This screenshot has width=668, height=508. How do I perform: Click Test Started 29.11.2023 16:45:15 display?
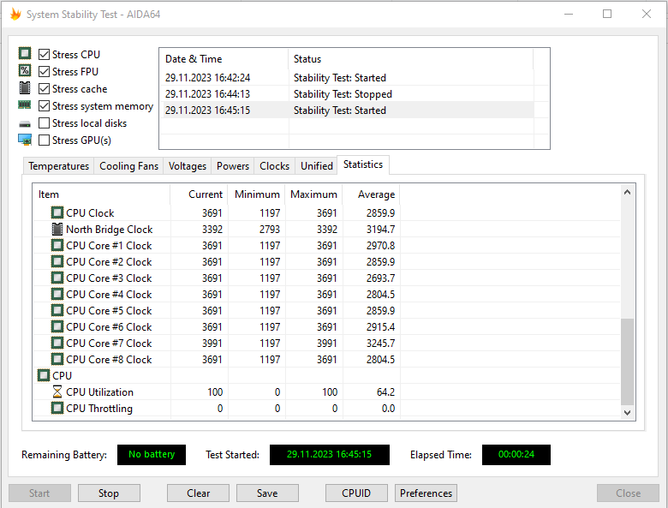click(330, 454)
